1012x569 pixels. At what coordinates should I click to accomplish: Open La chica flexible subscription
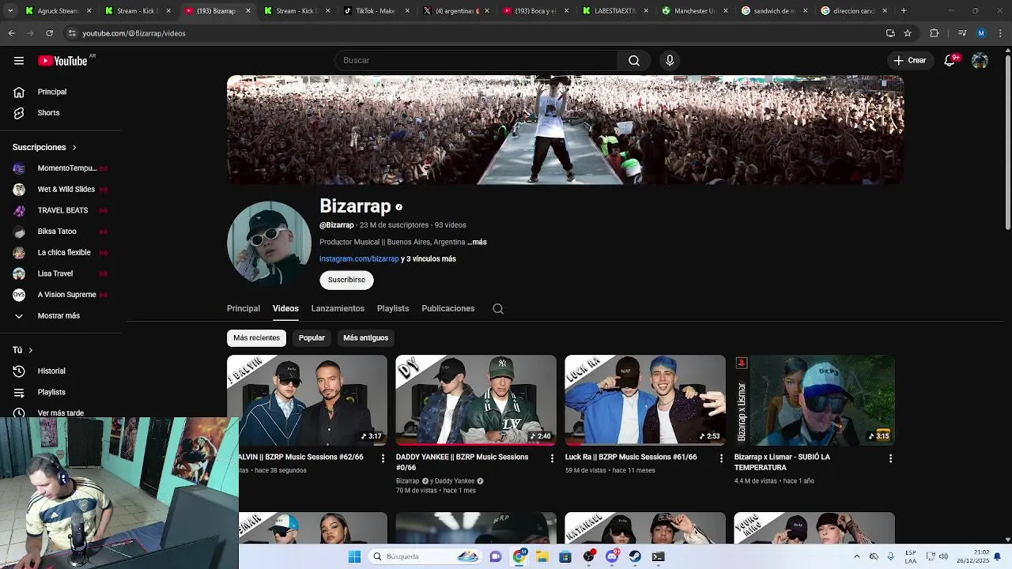(x=62, y=253)
